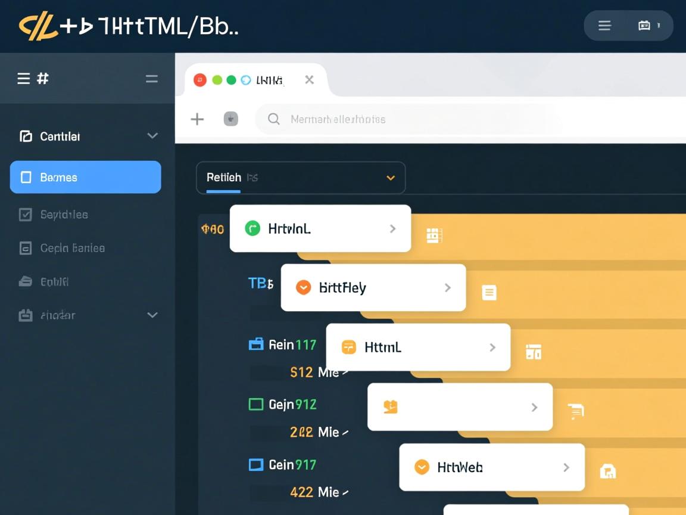Click the briefcase icon next to Rein117
The width and height of the screenshot is (686, 515).
point(255,344)
